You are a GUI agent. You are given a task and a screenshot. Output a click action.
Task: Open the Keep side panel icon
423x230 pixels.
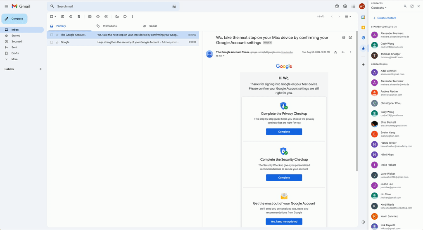(363, 28)
